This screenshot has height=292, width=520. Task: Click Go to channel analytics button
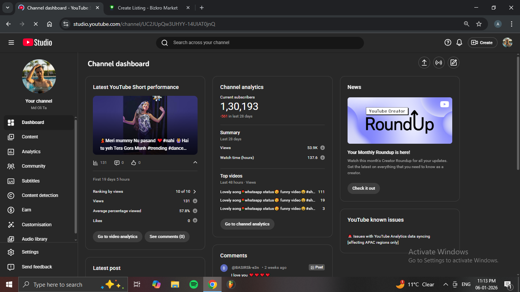(x=247, y=224)
